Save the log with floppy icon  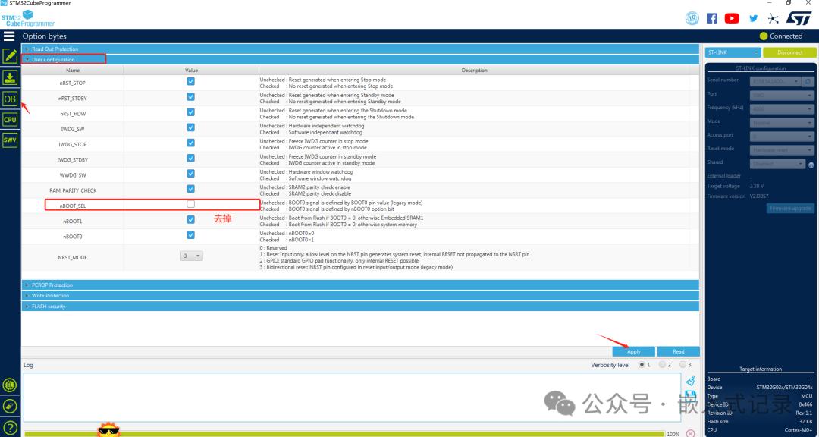(690, 396)
